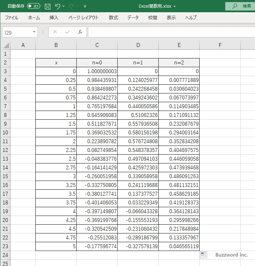Click the search magnifier icon
The height and width of the screenshot is (266, 255).
[235, 6]
